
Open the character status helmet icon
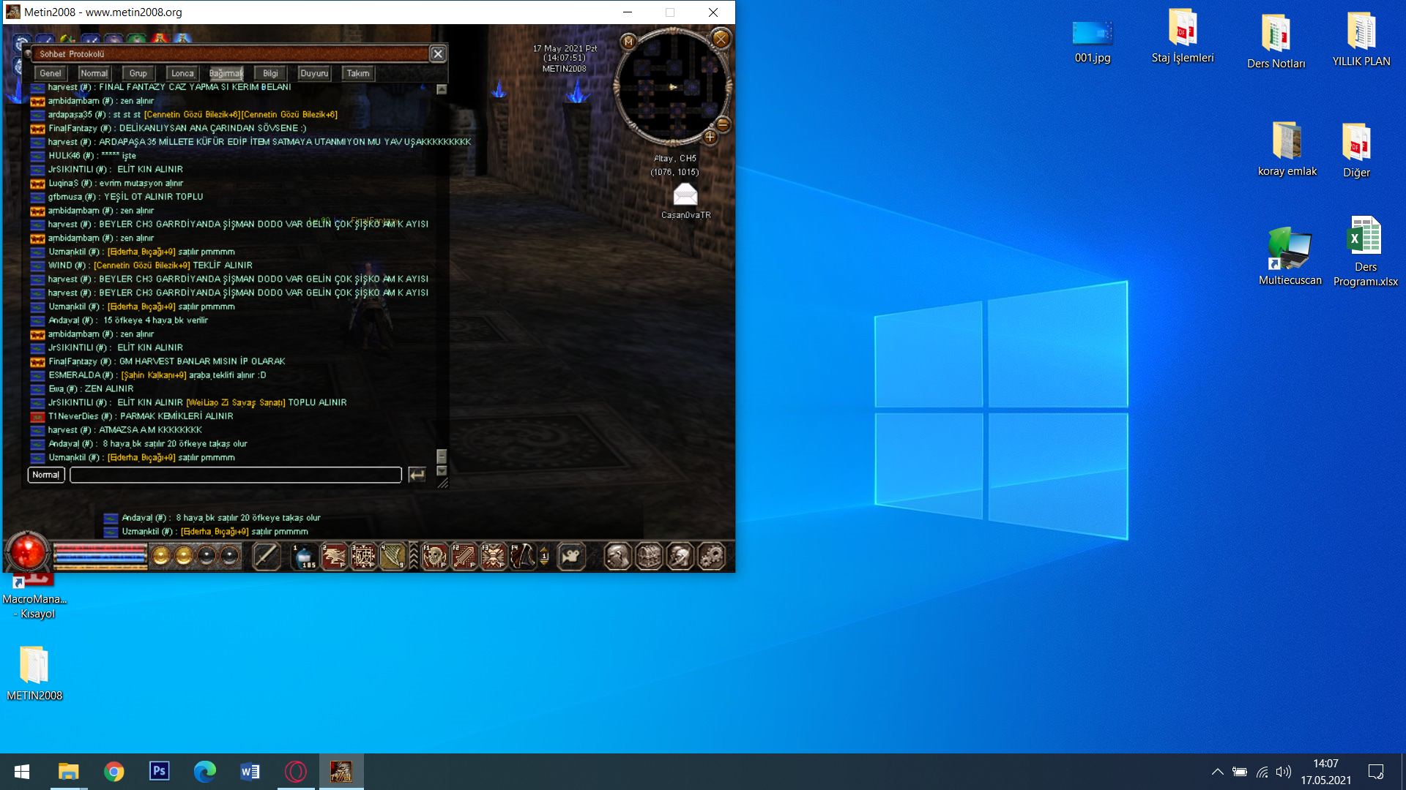(618, 557)
